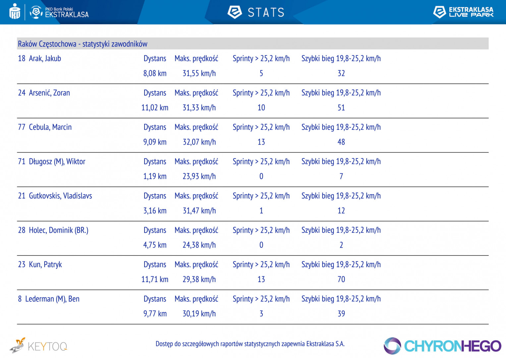Screen dimensions: 506x358
Task: Click the Keytoq bird logo icon
Action: [18, 345]
